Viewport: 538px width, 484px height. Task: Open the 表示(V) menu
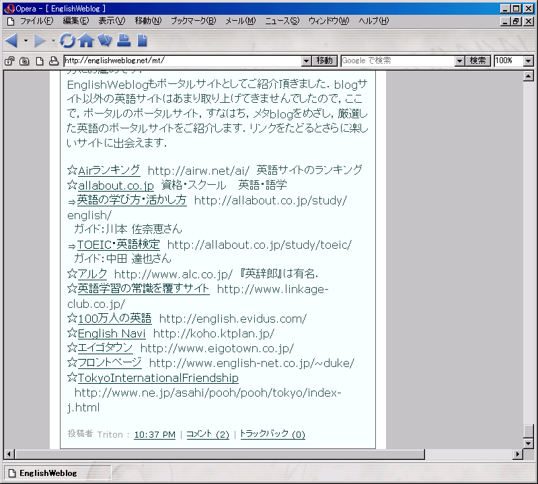pos(112,22)
